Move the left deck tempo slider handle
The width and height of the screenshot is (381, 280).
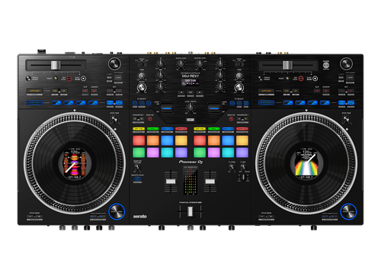(x=56, y=65)
